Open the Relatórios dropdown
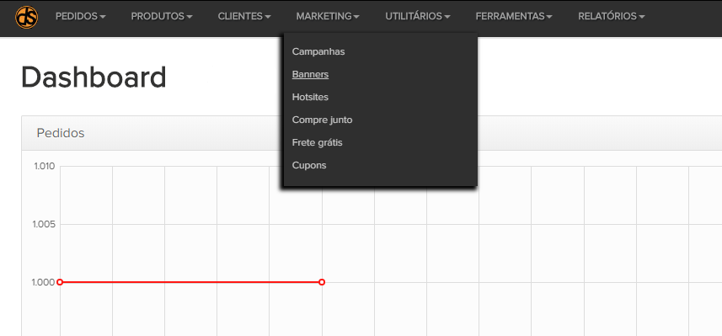This screenshot has width=722, height=336. pyautogui.click(x=611, y=17)
